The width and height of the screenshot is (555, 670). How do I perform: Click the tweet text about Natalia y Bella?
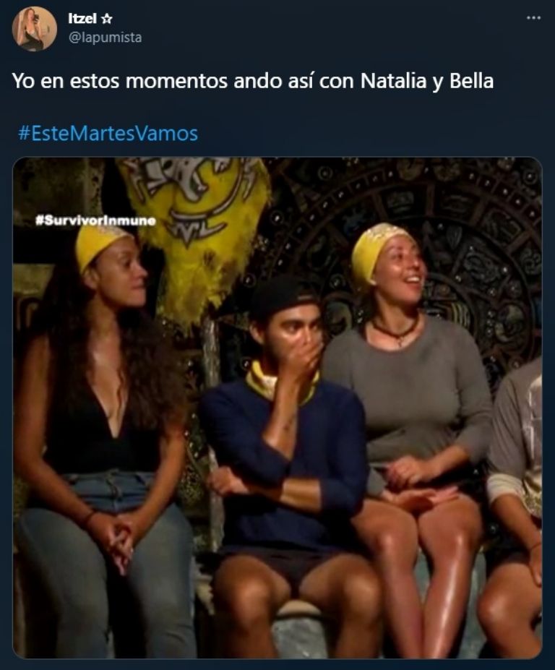[x=252, y=81]
